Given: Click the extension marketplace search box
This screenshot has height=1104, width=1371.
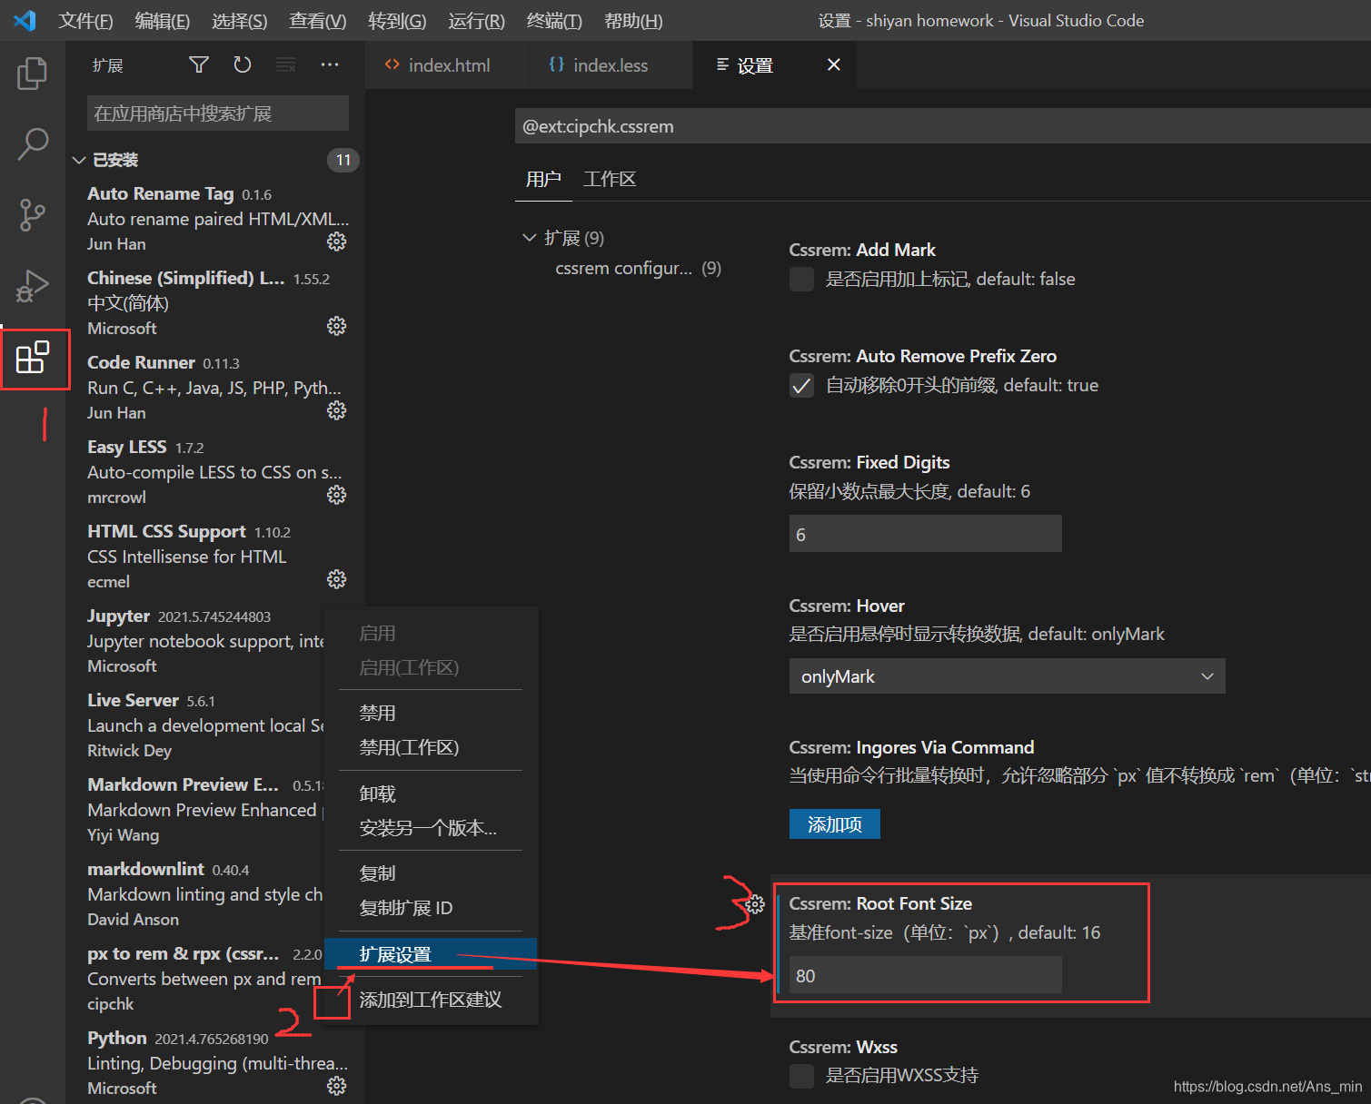Looking at the screenshot, I should [x=218, y=113].
